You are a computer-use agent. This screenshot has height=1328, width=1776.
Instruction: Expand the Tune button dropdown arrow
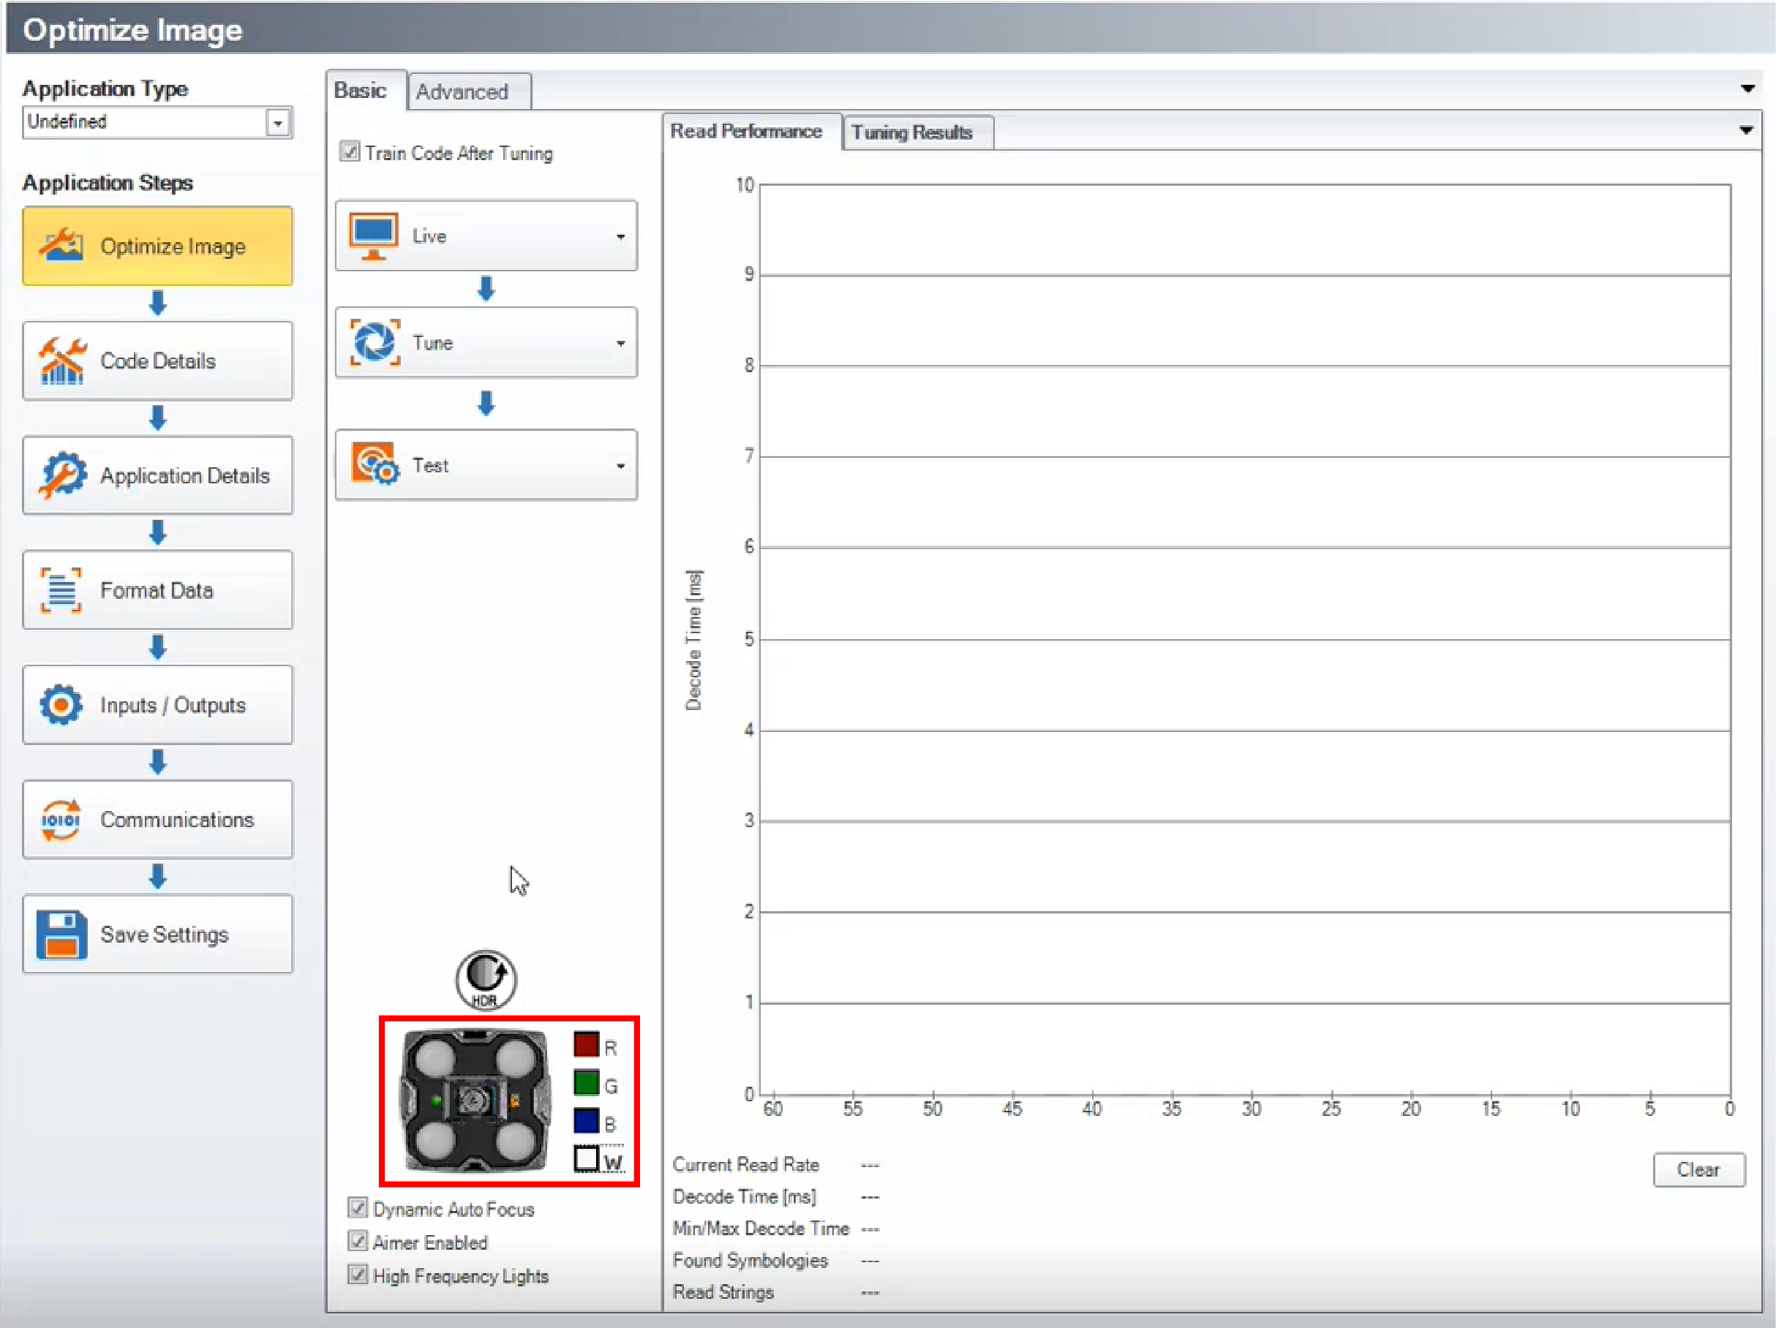pos(620,343)
